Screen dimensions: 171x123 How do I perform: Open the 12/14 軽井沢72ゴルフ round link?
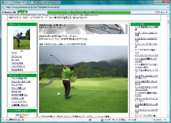[146, 65]
